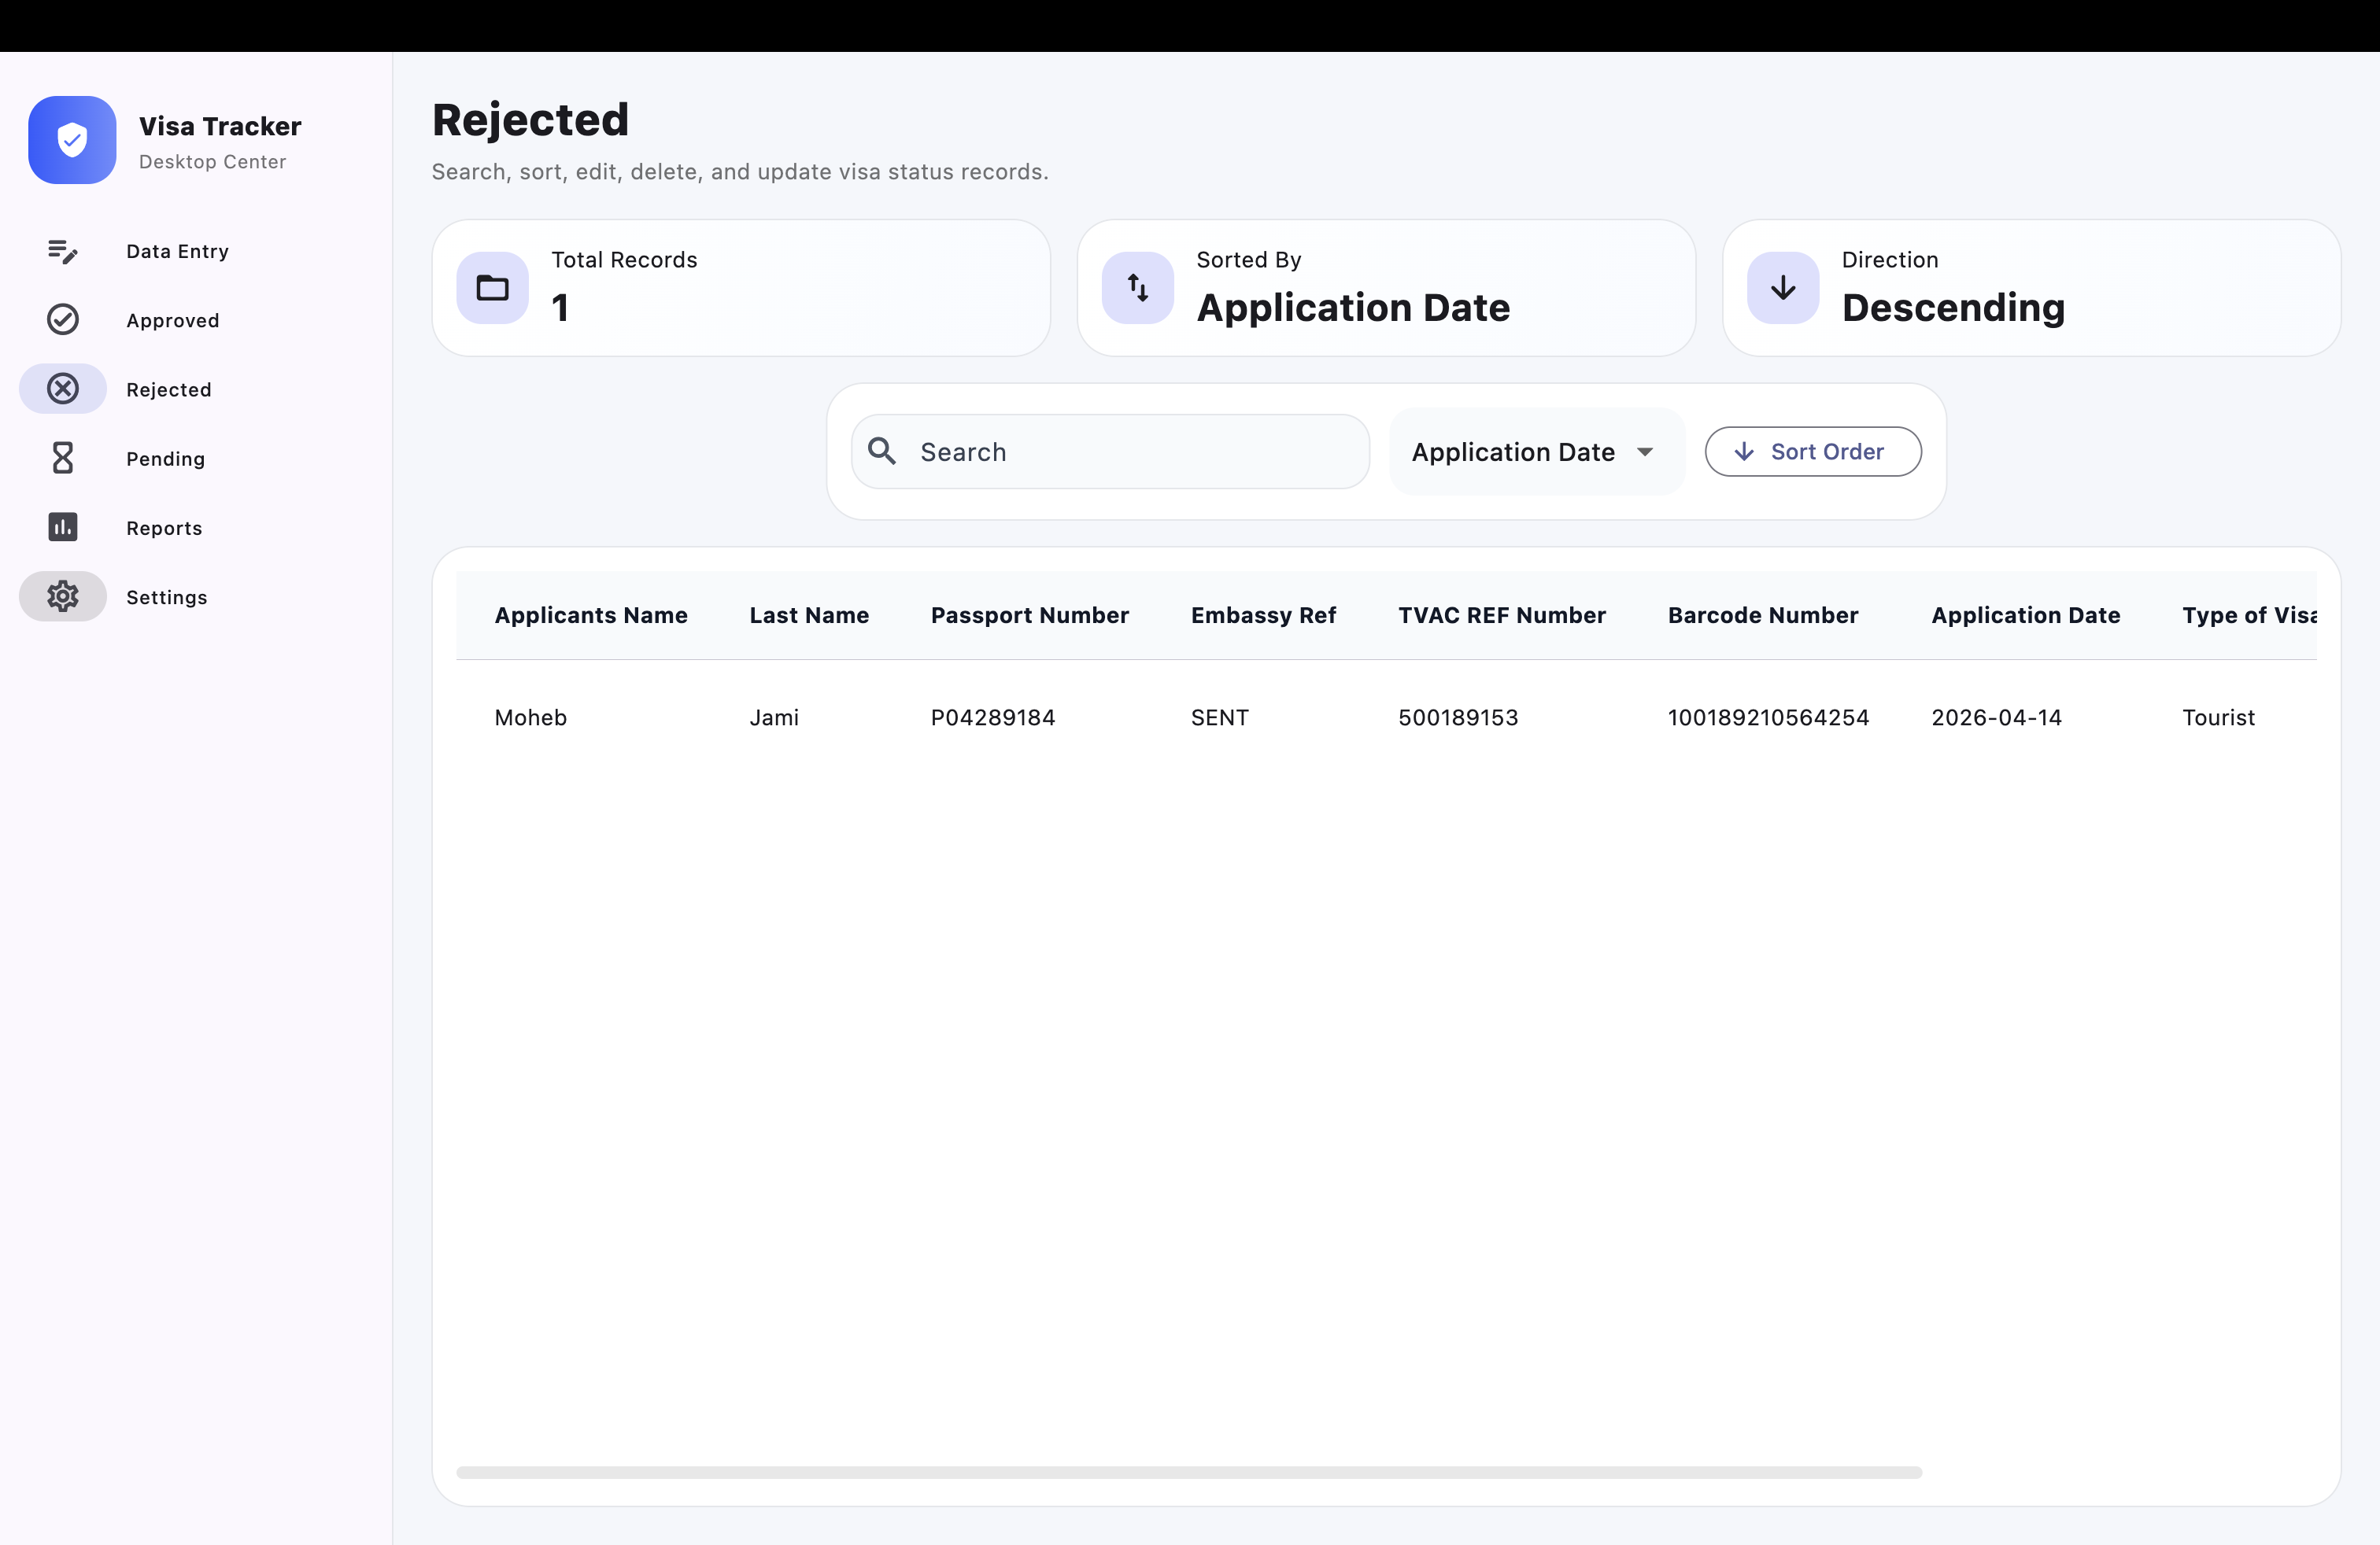Viewport: 2380px width, 1545px height.
Task: Click the Sorted By Application Date value
Action: [1353, 308]
